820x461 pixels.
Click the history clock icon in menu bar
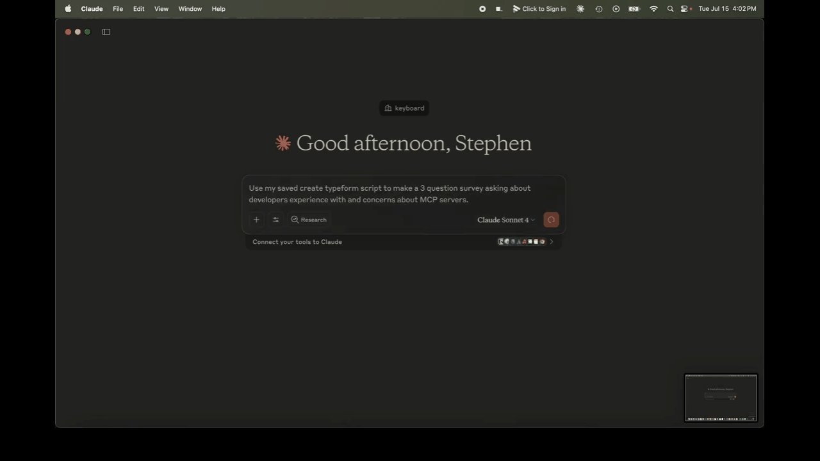tap(599, 8)
